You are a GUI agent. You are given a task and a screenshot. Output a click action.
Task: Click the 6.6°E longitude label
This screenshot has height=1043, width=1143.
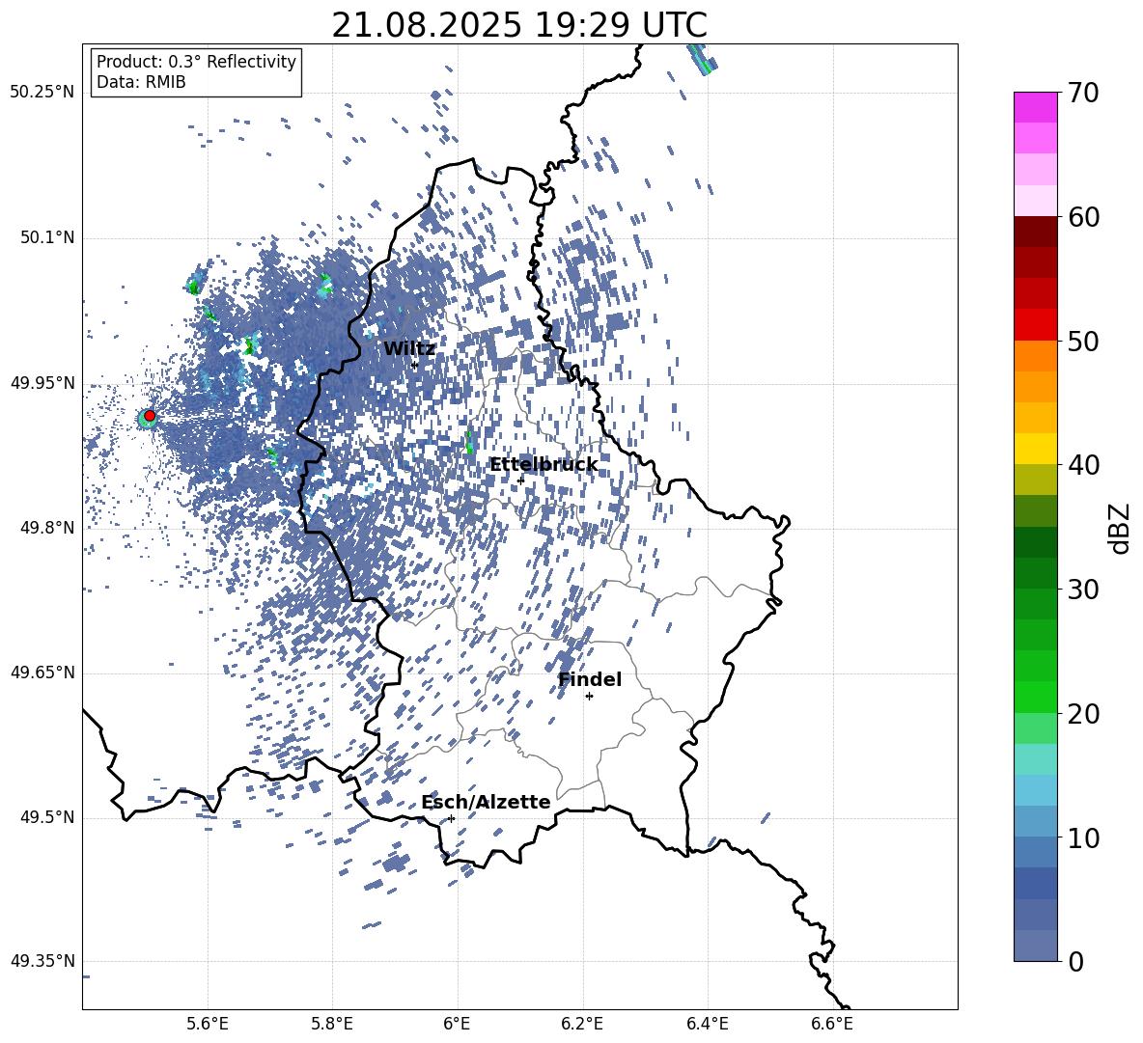pyautogui.click(x=832, y=1024)
